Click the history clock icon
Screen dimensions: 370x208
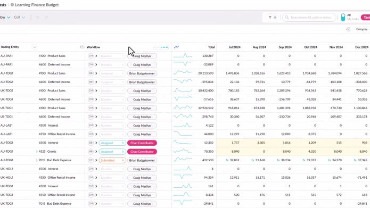(348, 29)
